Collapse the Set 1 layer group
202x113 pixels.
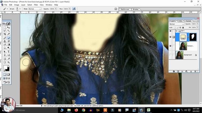point(177,31)
